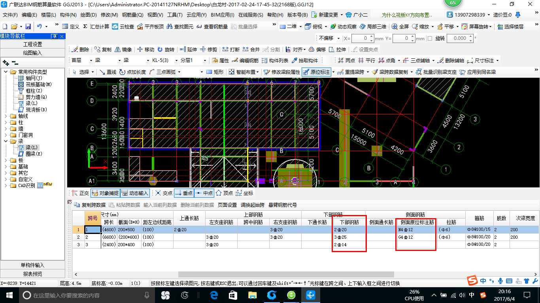540x303 pixels.
Task: Click 悬臂钢筋代号 button
Action: [x=283, y=205]
